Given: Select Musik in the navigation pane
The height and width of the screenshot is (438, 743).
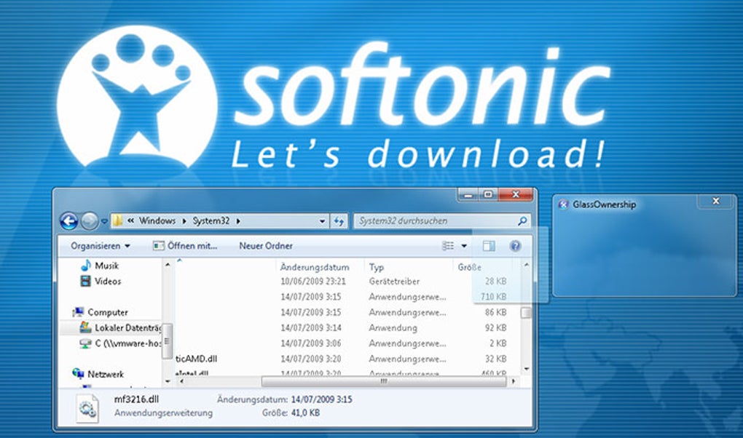Looking at the screenshot, I should click(100, 266).
